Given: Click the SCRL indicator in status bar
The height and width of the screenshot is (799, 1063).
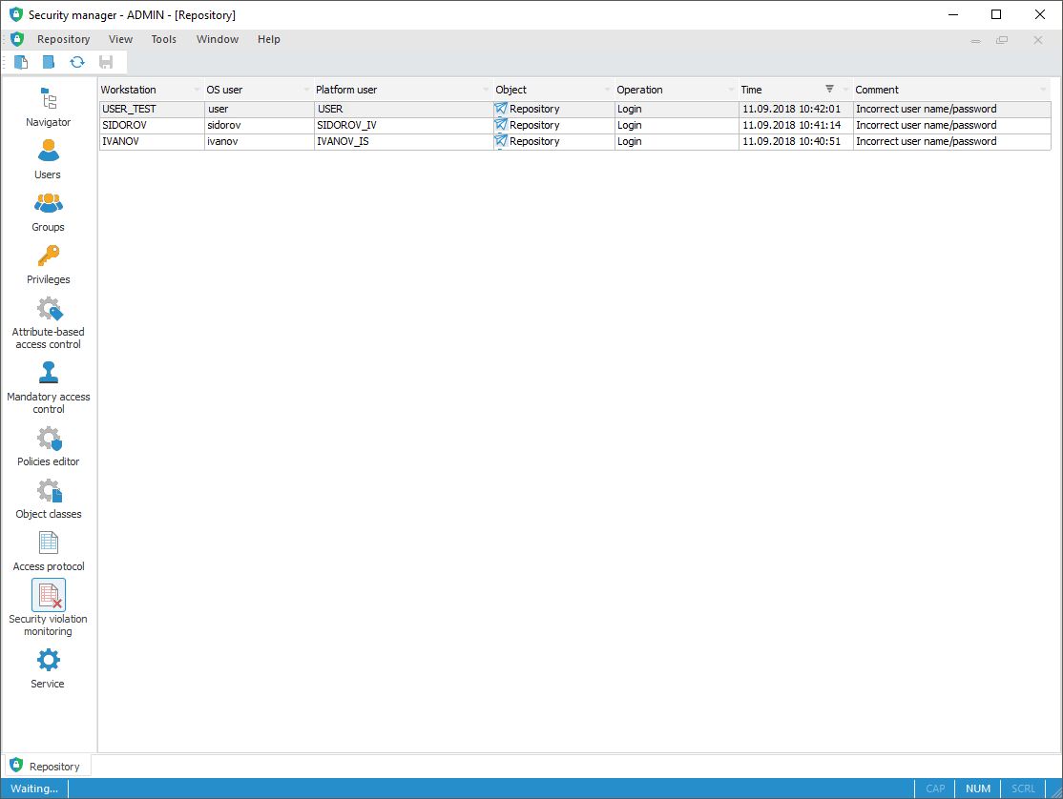Looking at the screenshot, I should click(x=1023, y=789).
